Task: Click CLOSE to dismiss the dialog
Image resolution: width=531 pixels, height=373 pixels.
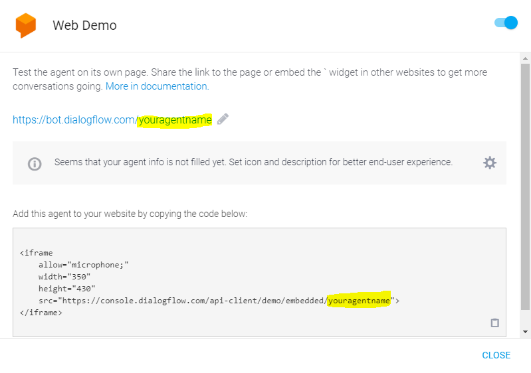Action: 496,355
